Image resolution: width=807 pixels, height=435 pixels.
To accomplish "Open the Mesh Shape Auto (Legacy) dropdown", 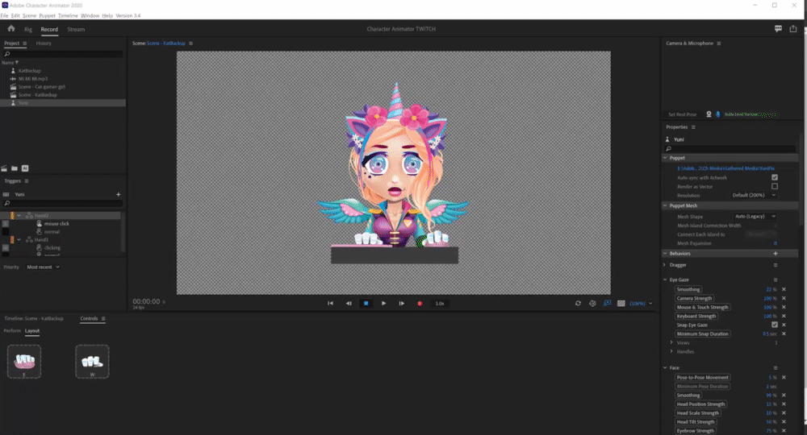I will pos(755,216).
